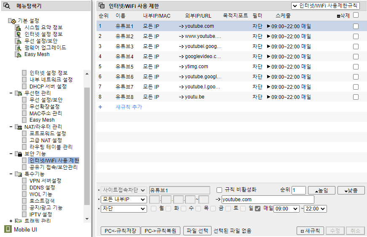Click the VPN 서버설정 page icon
This screenshot has height=237, width=367.
[24, 181]
